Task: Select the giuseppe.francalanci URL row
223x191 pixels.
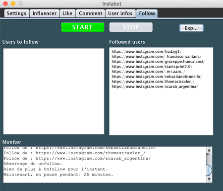Action: 158,62
